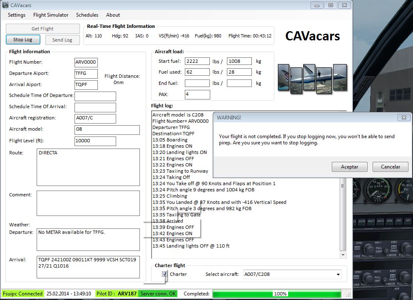Click the Flight Number field ARV0000
Image resolution: width=413 pixels, height=300 pixels.
coord(86,62)
